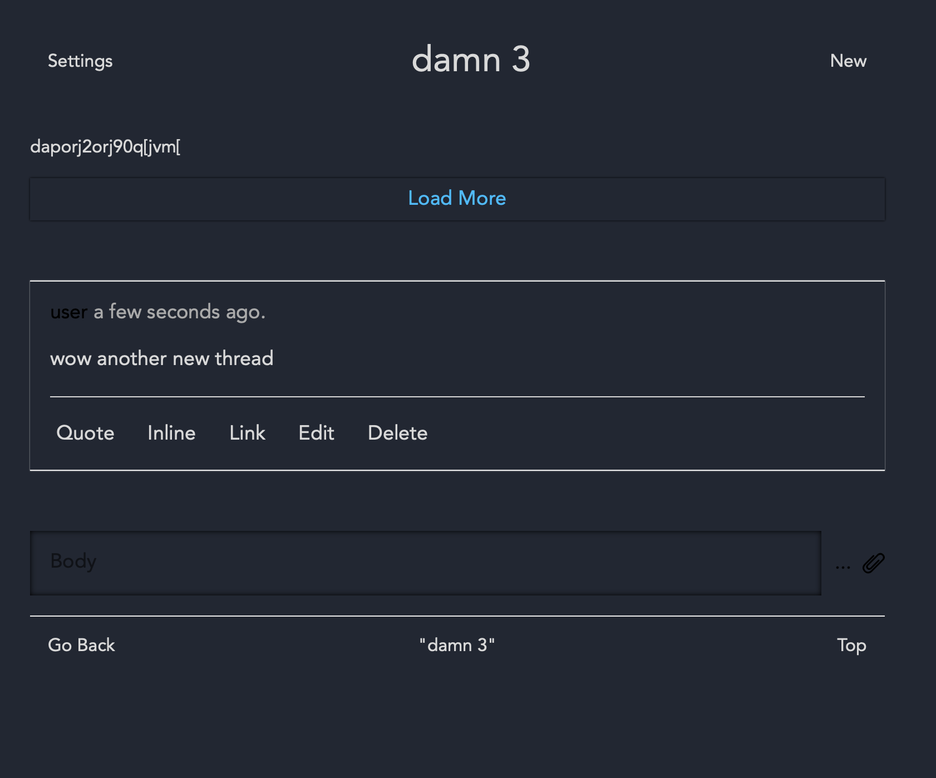Jump to Top of the thread

click(851, 646)
